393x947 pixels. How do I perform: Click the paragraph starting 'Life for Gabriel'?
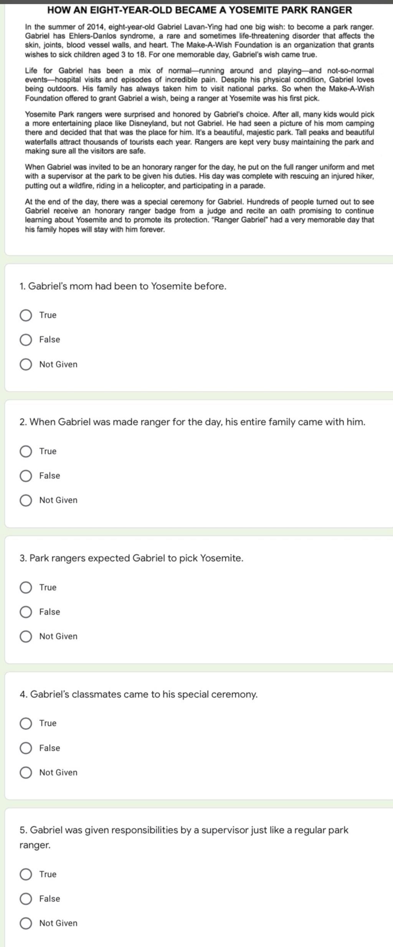click(199, 84)
